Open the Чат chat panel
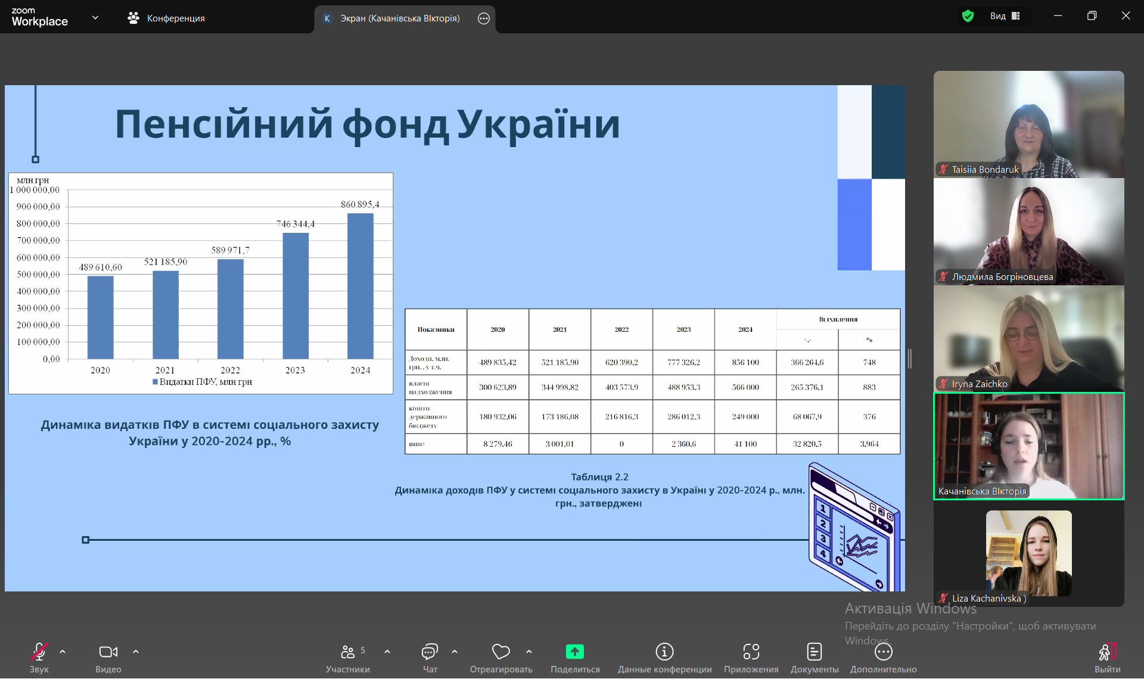Image resolution: width=1144 pixels, height=679 pixels. point(430,652)
